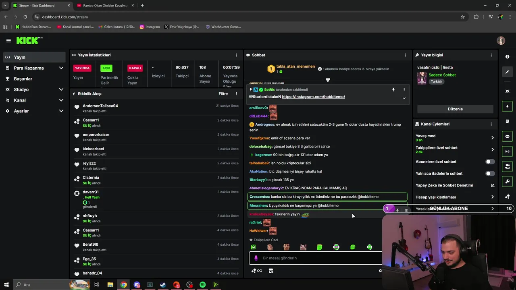The width and height of the screenshot is (516, 290).
Task: Click the pencil edit icon in right sidebar
Action: coord(508,72)
